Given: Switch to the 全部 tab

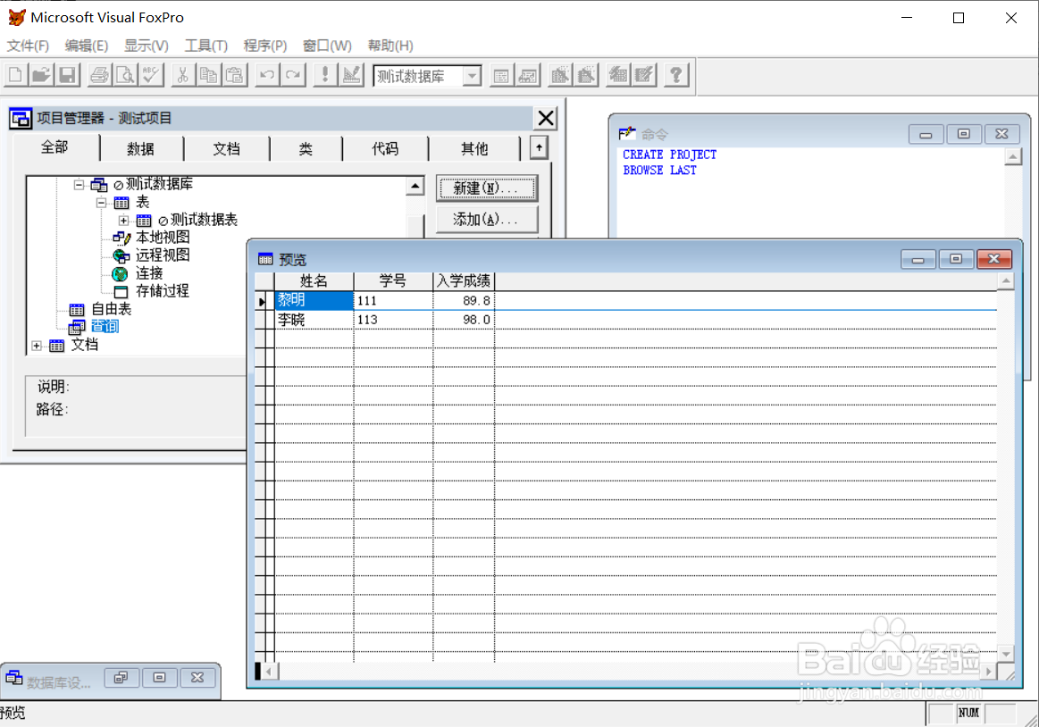Looking at the screenshot, I should click(54, 147).
